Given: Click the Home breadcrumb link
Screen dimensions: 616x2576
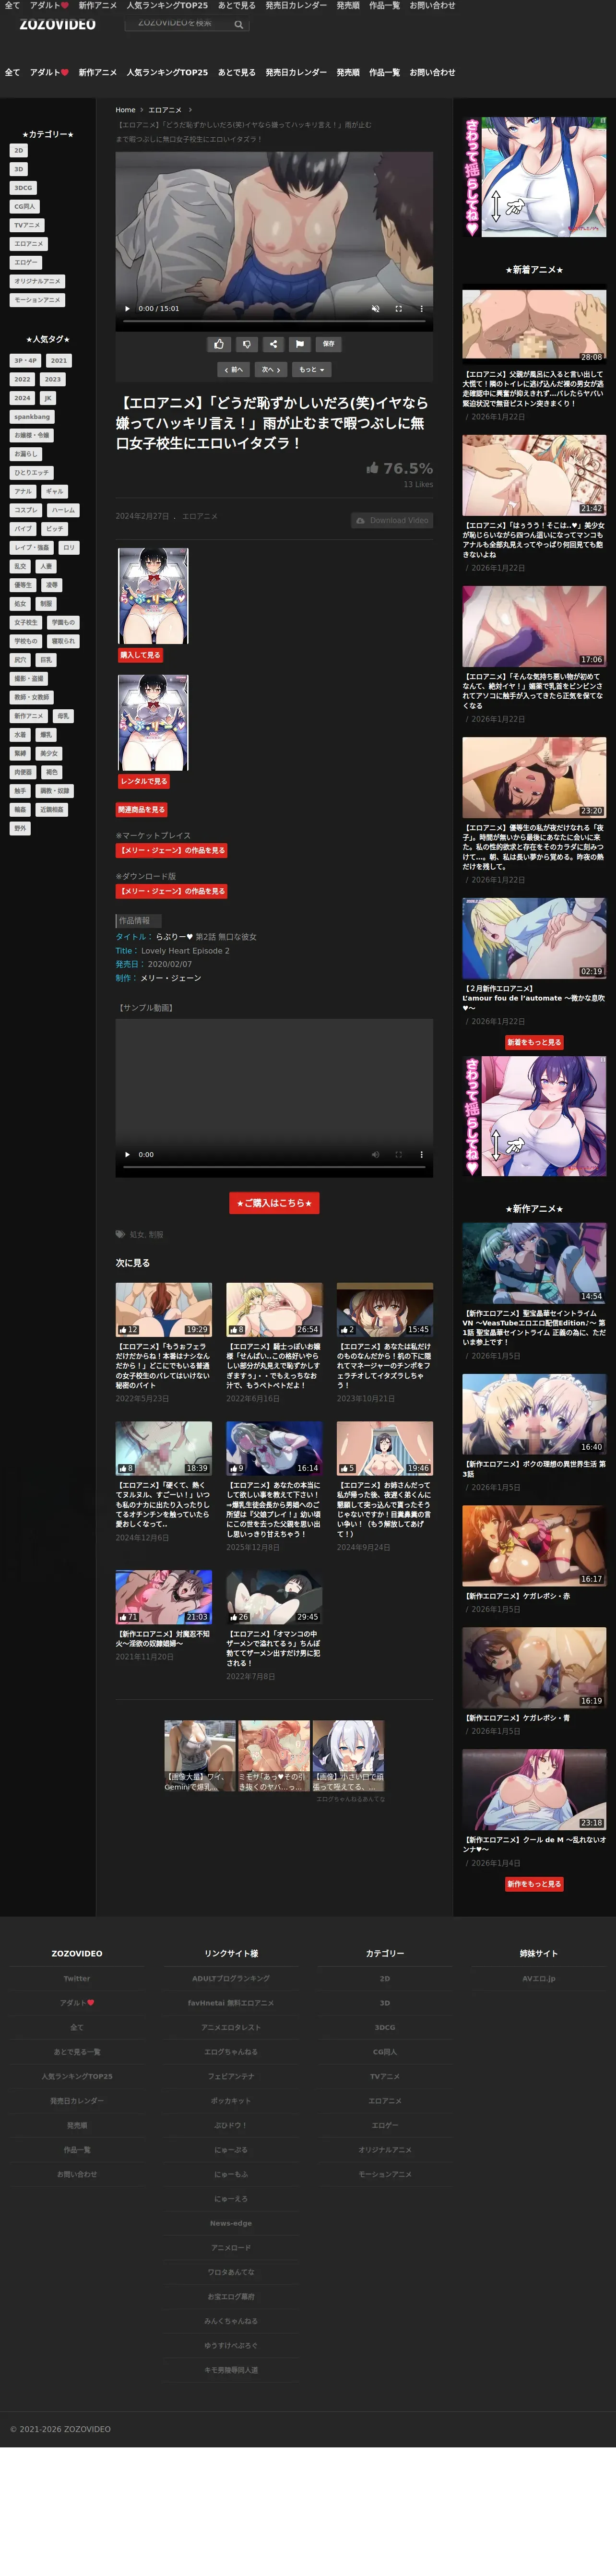Looking at the screenshot, I should click(x=125, y=110).
